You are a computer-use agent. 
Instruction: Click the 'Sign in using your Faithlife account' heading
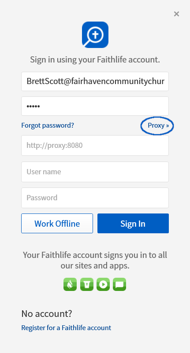[x=95, y=60]
